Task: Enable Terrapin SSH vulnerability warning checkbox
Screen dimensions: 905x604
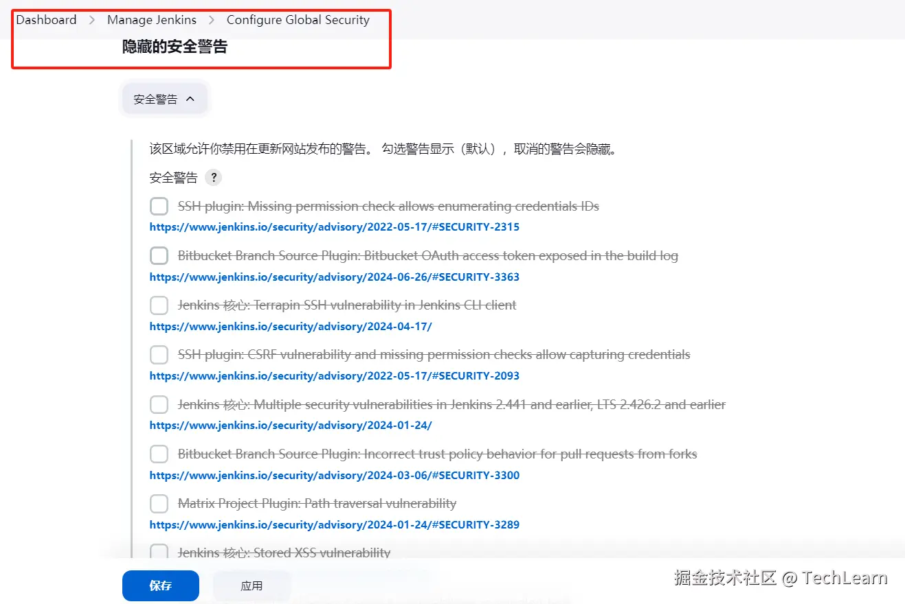Action: 159,305
